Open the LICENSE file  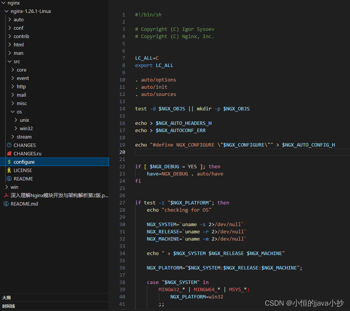(x=23, y=170)
